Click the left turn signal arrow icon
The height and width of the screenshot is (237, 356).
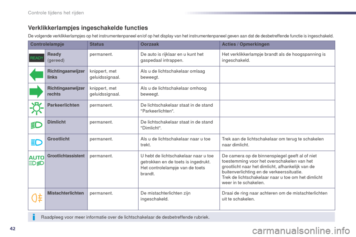[x=37, y=74]
